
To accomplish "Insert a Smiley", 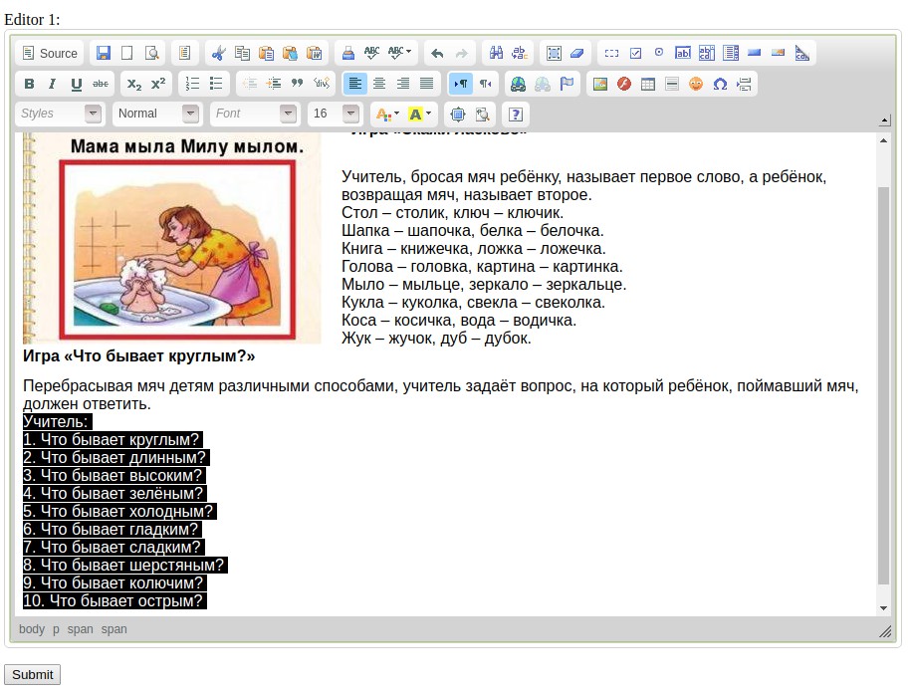I will tap(696, 84).
